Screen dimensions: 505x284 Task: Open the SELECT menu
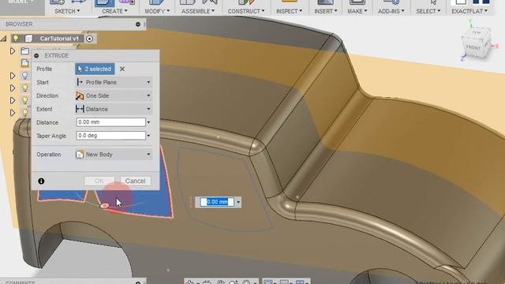[x=428, y=11]
